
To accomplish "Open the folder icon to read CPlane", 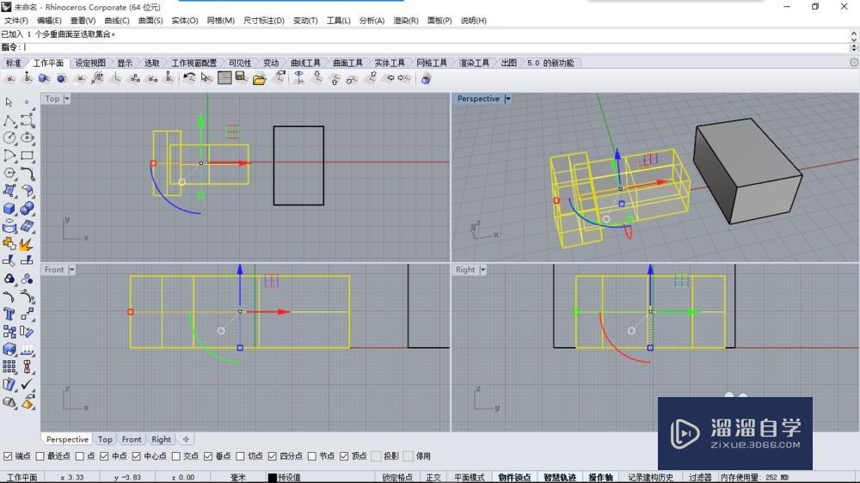I will tap(259, 79).
